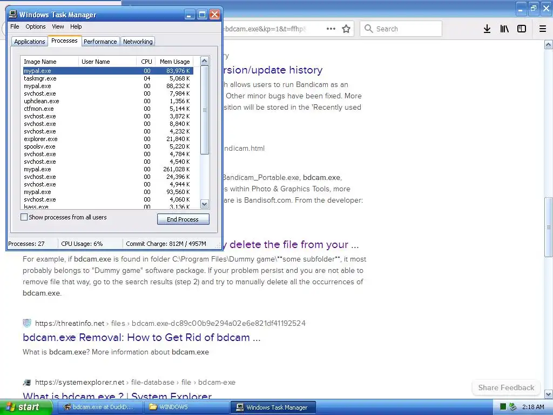Select the spoolsv.exe process row
The height and width of the screenshot is (415, 553).
pos(108,146)
